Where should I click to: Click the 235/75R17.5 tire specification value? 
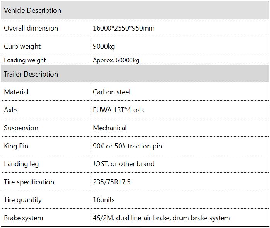tap(112, 182)
